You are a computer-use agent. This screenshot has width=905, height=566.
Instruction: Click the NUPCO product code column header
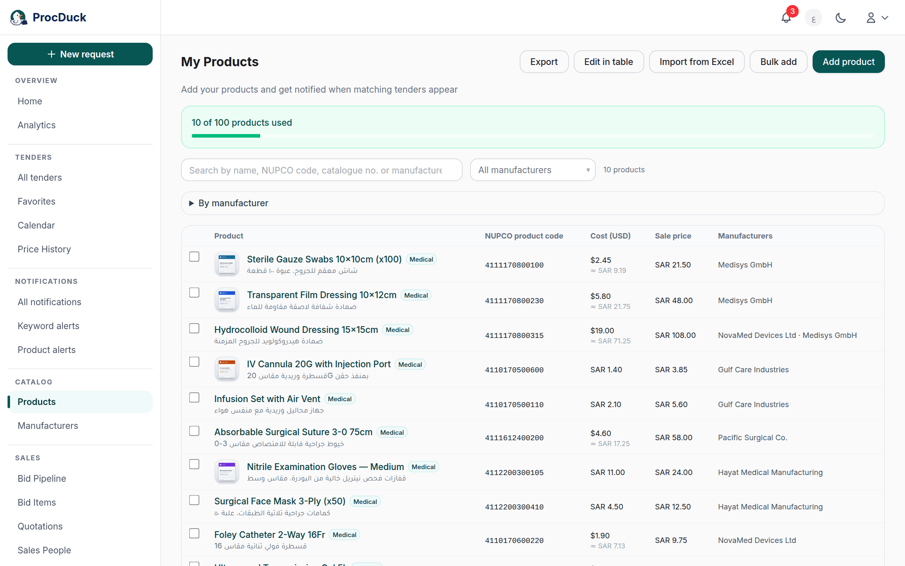(x=524, y=236)
